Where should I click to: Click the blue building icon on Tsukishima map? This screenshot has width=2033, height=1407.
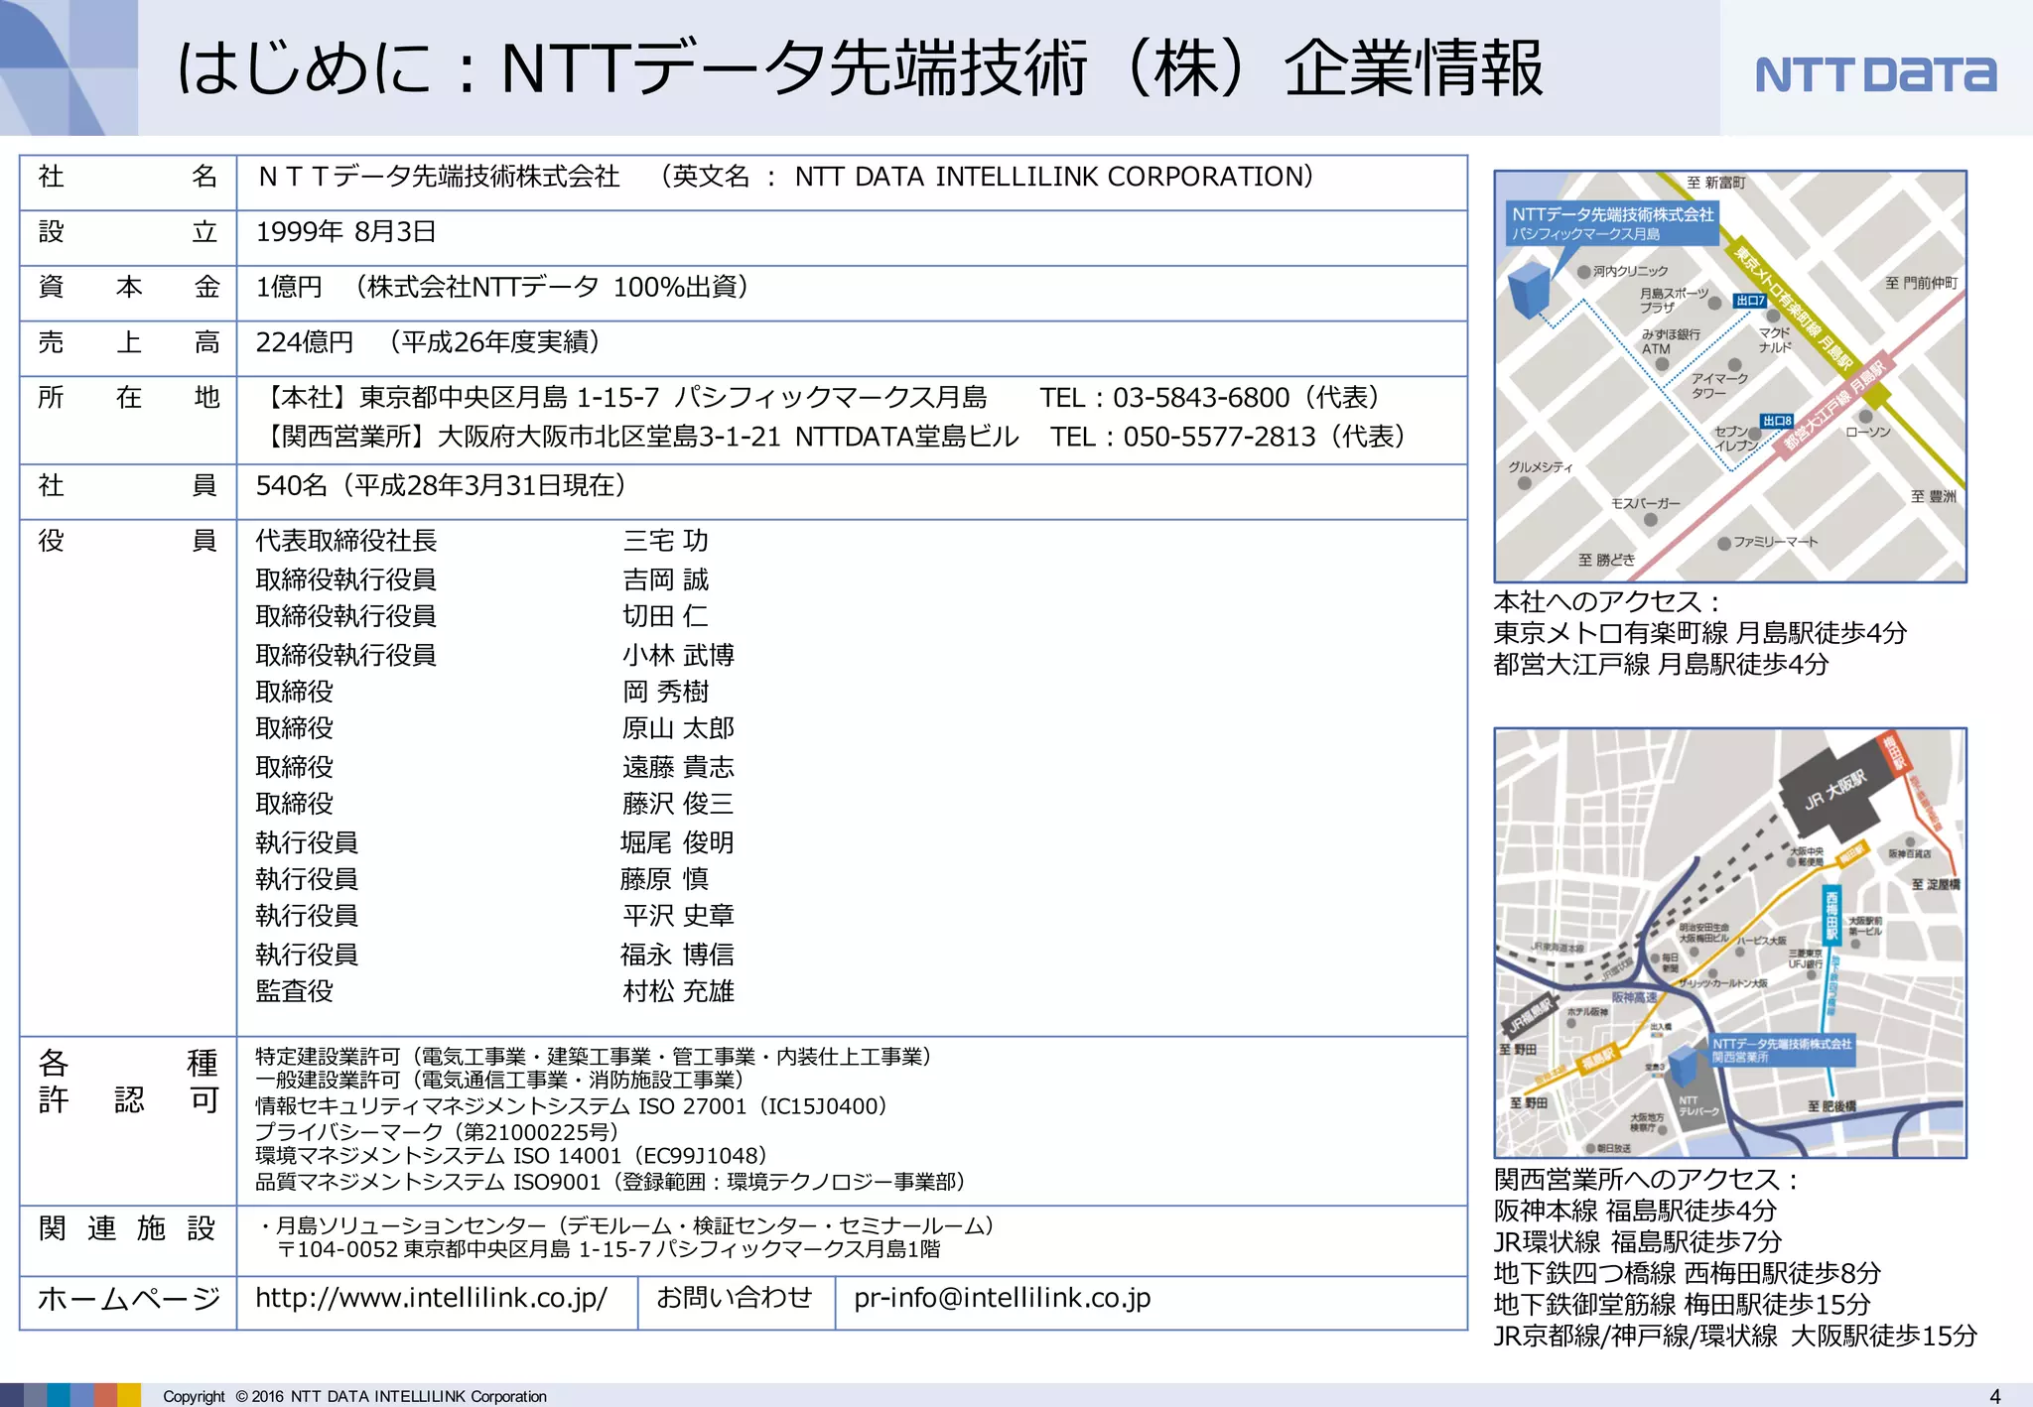(1530, 290)
